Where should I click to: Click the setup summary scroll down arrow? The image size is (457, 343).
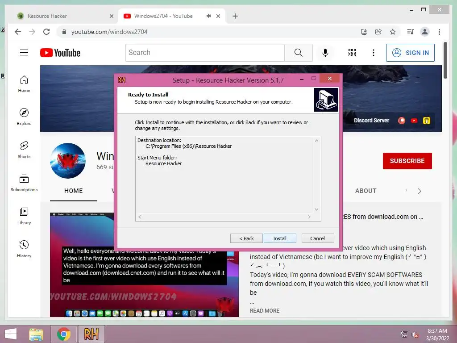316,209
